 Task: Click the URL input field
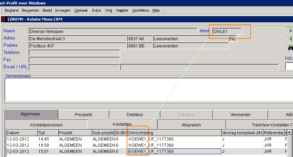tap(199, 67)
